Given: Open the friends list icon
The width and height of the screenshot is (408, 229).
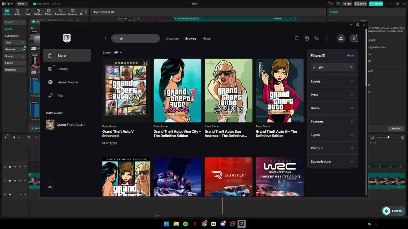Looking at the screenshot, I should (x=341, y=38).
